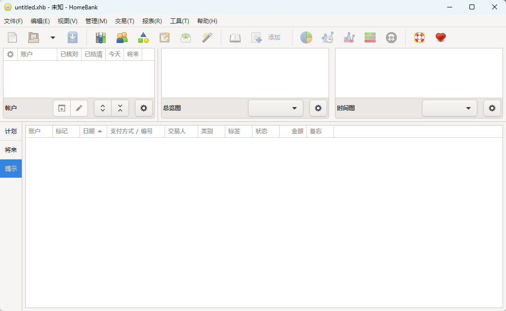Click the 金额 column header
The height and width of the screenshot is (311, 506).
coord(293,131)
